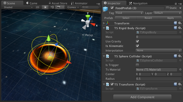Image resolution: width=183 pixels, height=102 pixels.
Task: Open scene panel options menu icon
Action: pyautogui.click(x=98, y=4)
